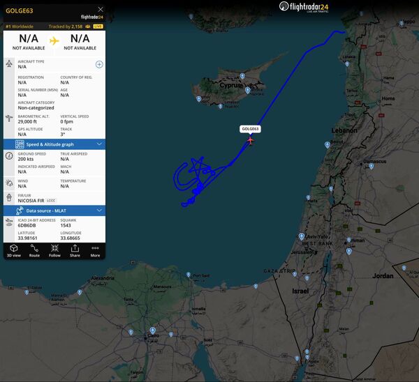The height and width of the screenshot is (382, 419).
Task: Click the #1 Worldwide ranking text
Action: click(20, 26)
